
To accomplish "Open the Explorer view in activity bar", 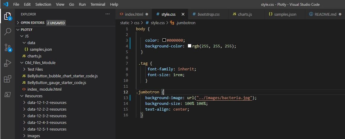I will [x=8, y=16].
